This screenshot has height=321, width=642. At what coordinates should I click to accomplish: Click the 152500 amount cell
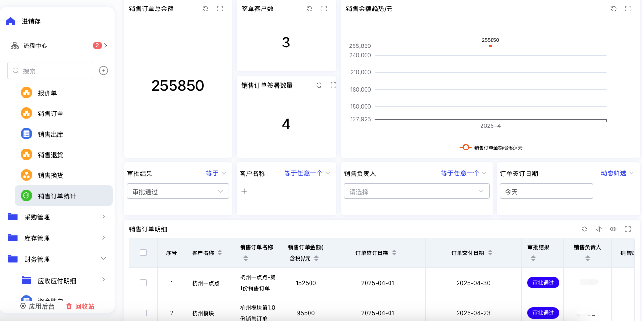point(306,283)
